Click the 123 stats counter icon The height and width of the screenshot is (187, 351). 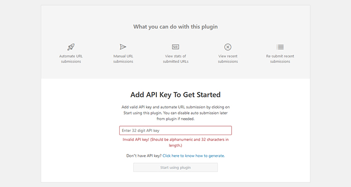pyautogui.click(x=175, y=47)
